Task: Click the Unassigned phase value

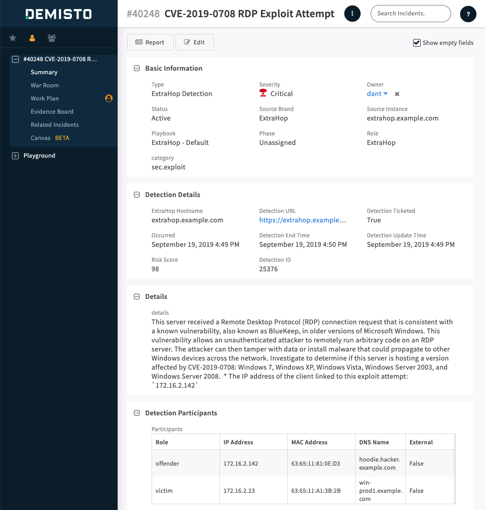Action: [277, 143]
